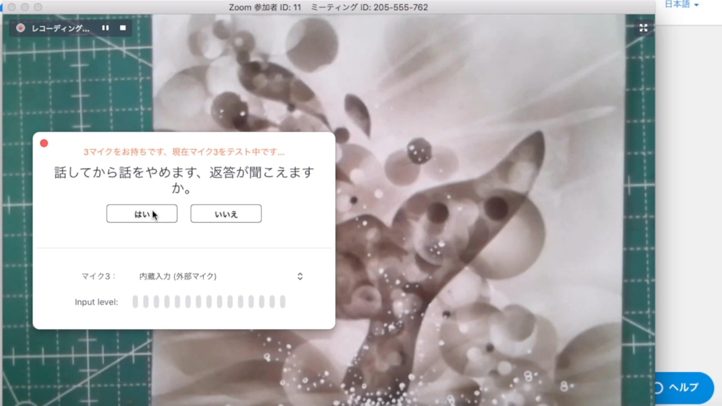
Task: Enter full screen with the expand icon
Action: tap(643, 28)
